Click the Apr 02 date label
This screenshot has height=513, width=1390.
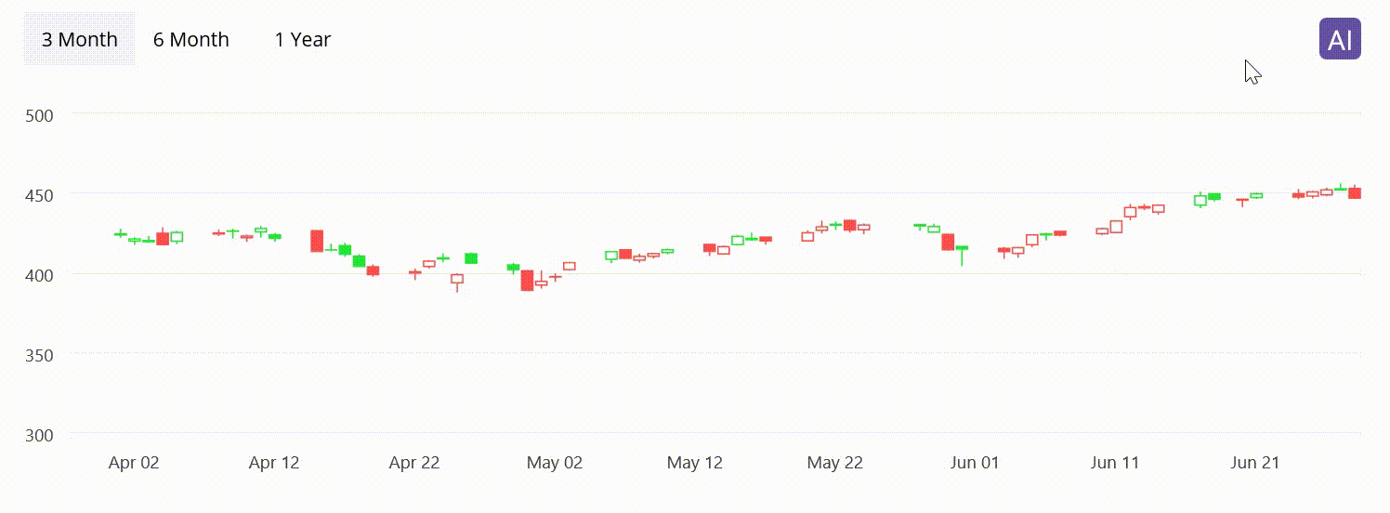click(134, 463)
